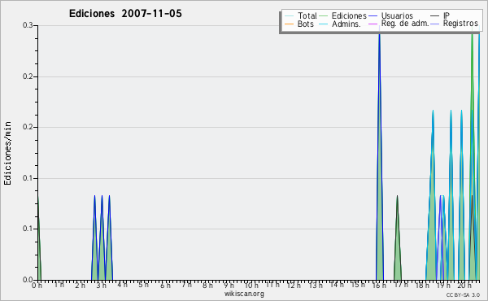
Task: Click the '20 h' x-axis label
Action: pyautogui.click(x=464, y=285)
